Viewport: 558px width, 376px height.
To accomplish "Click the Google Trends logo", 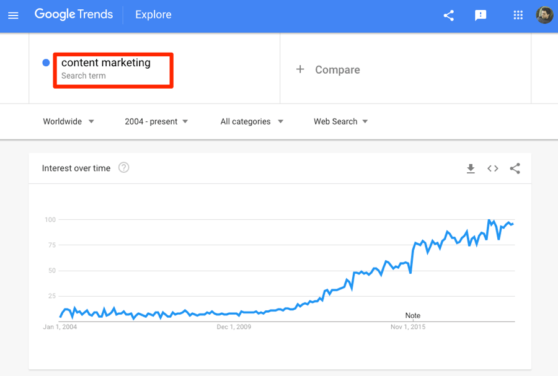I will coord(74,14).
